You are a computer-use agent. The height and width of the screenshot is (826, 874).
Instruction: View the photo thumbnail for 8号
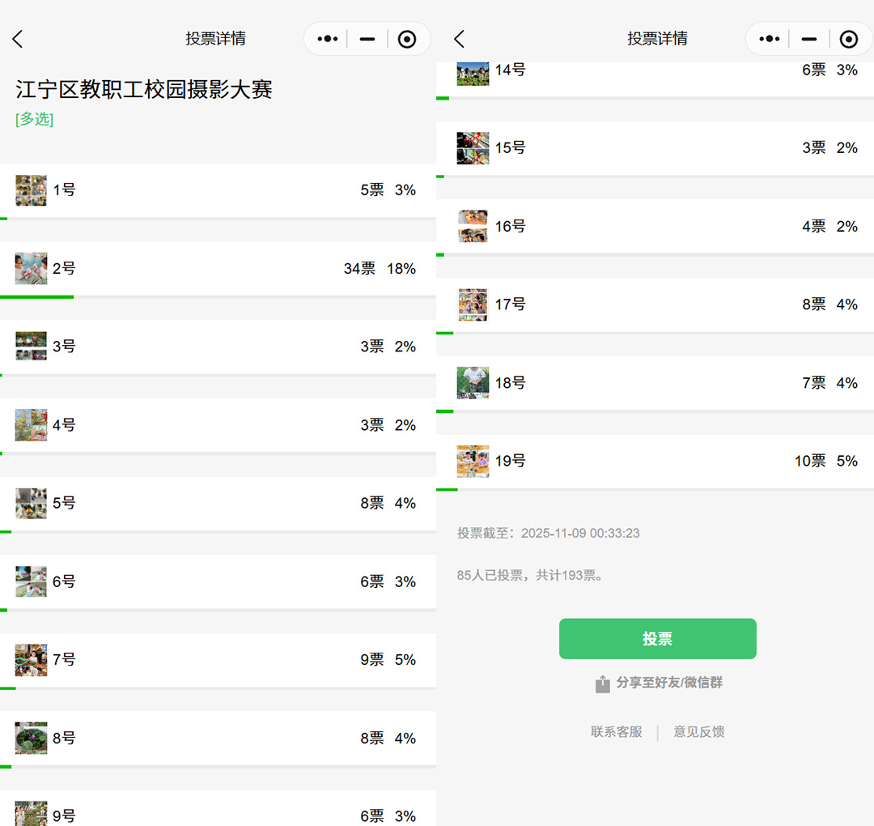pos(31,738)
